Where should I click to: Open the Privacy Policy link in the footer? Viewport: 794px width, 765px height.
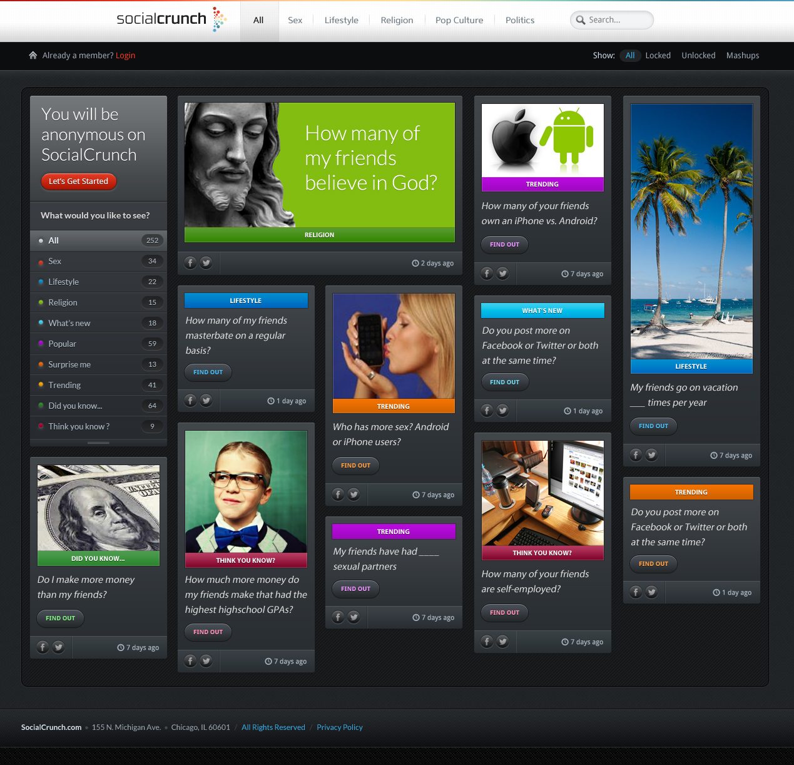coord(340,727)
